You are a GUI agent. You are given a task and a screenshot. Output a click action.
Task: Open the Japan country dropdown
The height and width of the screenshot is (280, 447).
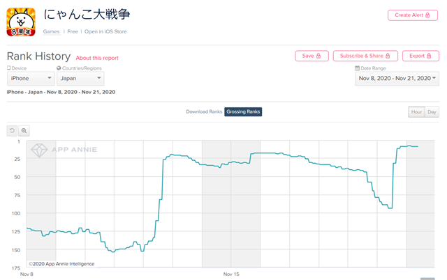tap(80, 79)
